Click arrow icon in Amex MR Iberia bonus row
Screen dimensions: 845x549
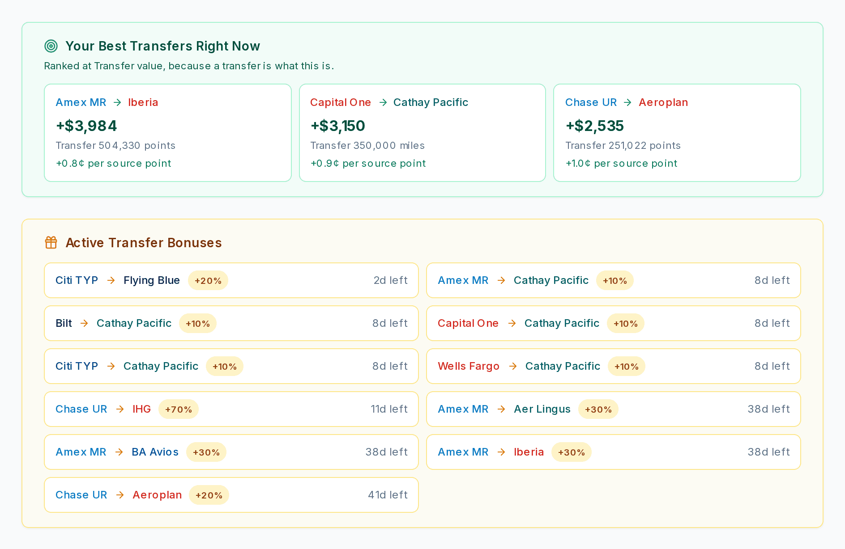501,452
